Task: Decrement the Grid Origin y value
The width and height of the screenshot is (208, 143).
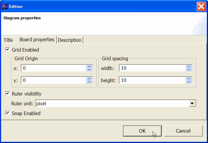Action: click(89, 82)
